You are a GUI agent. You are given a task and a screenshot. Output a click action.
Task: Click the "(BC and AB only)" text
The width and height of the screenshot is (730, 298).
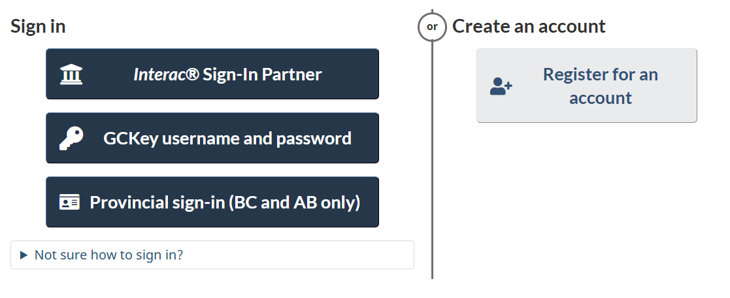click(293, 203)
